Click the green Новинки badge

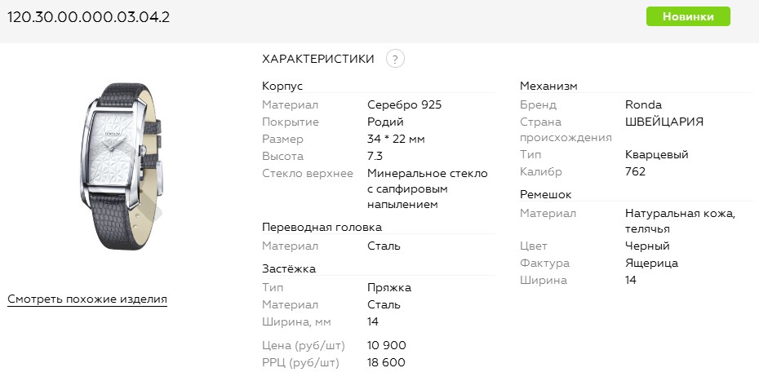pos(688,16)
